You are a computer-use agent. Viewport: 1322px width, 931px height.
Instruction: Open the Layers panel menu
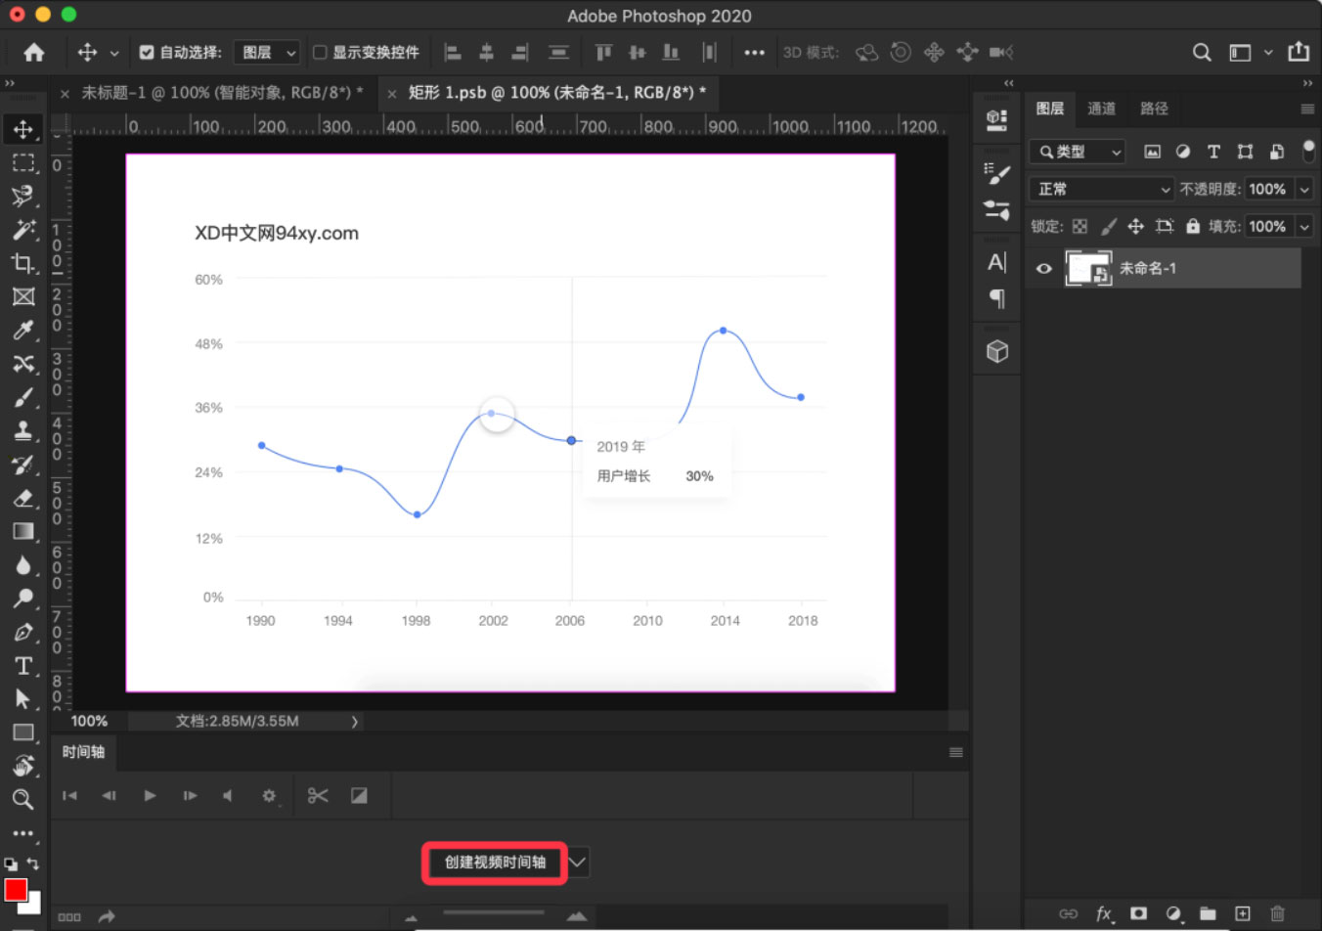click(x=1307, y=109)
